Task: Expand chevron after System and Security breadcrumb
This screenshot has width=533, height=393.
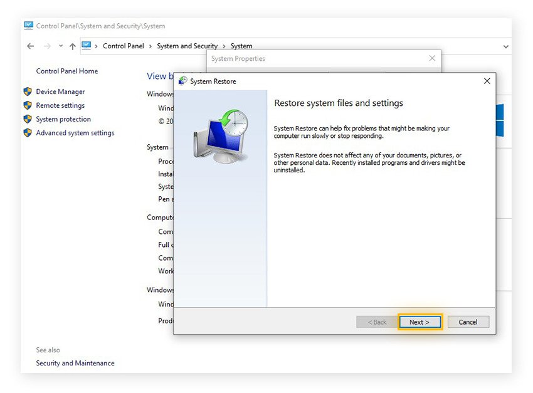Action: 224,46
